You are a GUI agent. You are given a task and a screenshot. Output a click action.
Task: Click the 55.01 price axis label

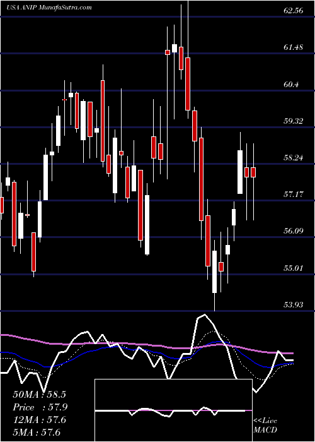294,268
